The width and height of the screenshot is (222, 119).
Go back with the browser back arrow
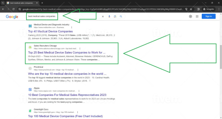[3, 9]
